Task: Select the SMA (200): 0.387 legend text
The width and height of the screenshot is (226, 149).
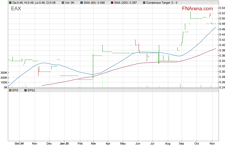Action: (125, 3)
